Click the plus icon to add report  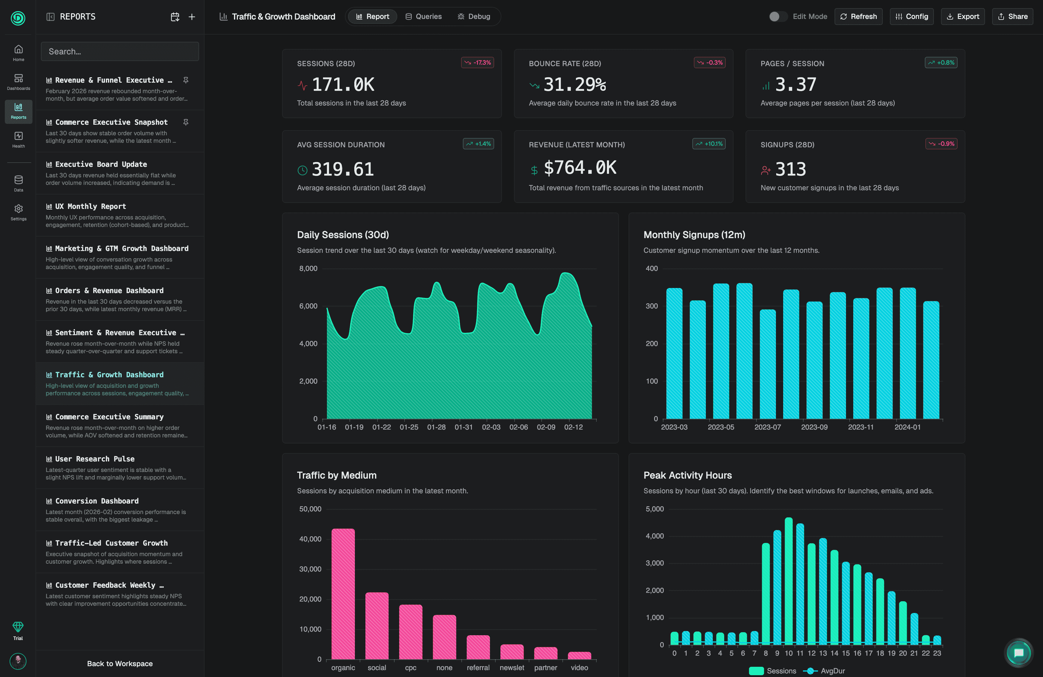point(192,17)
